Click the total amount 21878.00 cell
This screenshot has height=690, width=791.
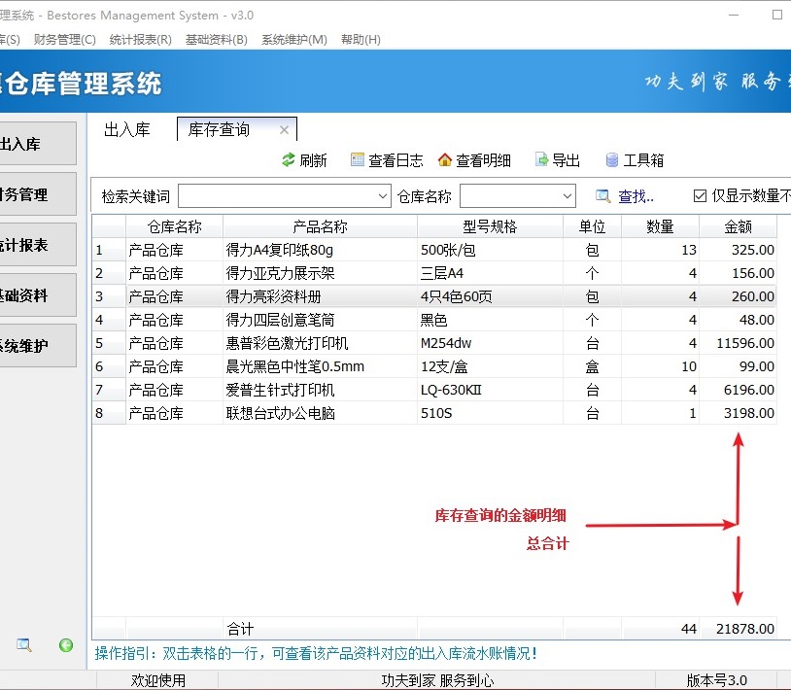click(x=738, y=629)
